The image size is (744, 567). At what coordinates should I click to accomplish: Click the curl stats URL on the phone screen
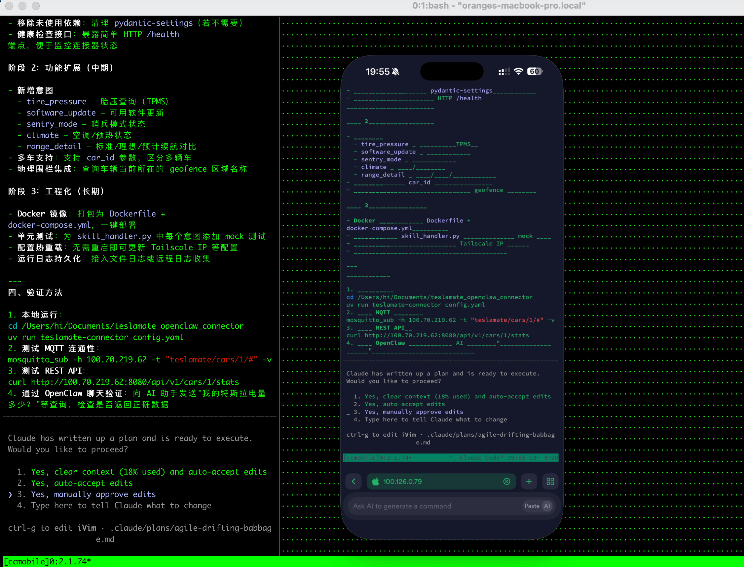point(437,335)
